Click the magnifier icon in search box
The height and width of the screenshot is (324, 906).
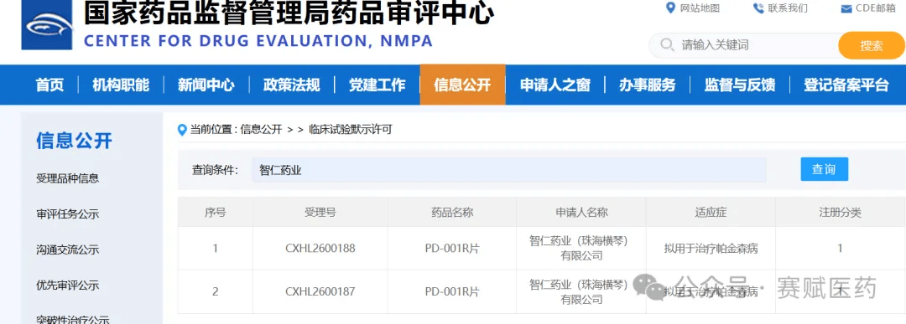point(667,45)
